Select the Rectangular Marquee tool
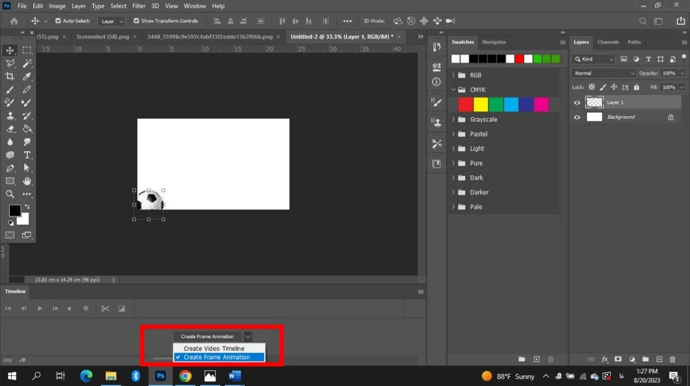Screen dimensions: 690x386 (x=27, y=51)
